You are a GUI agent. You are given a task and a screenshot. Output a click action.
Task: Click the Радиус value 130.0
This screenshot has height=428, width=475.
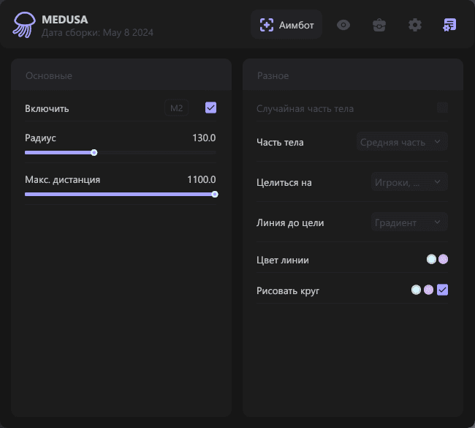pos(204,138)
